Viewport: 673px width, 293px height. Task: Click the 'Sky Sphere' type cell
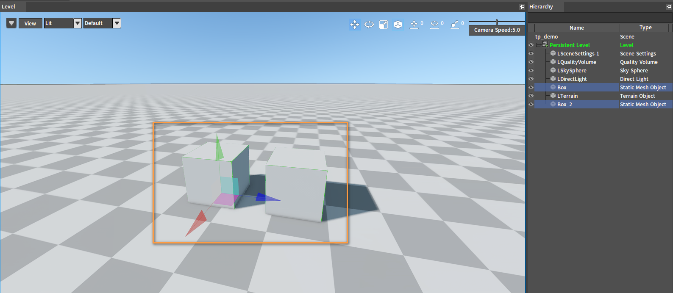click(634, 71)
